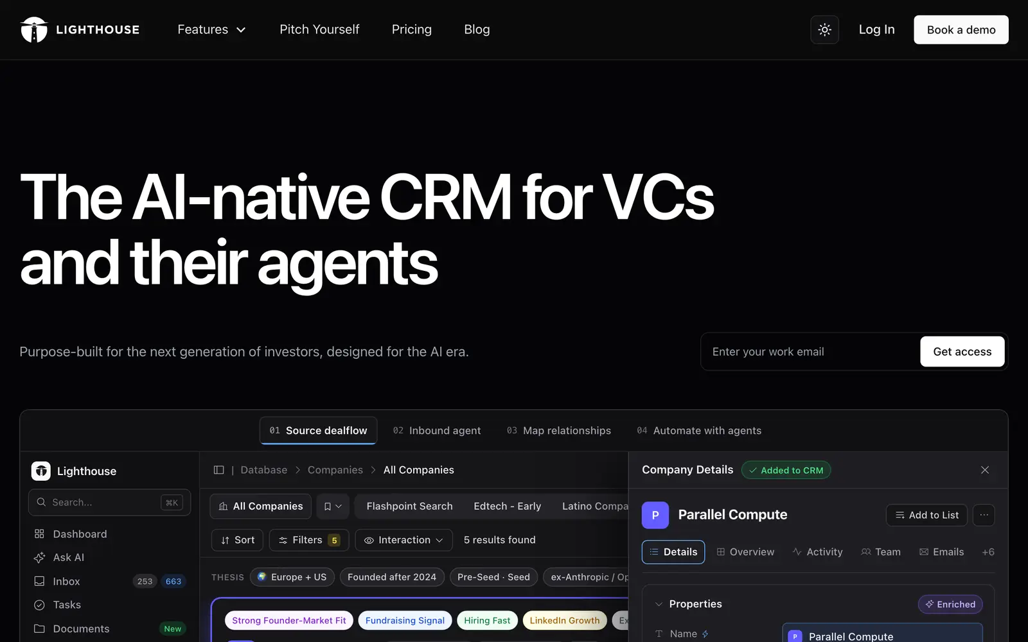Screen dimensions: 1028x642
Task: Switch to the Automate with agents tab
Action: coord(699,430)
